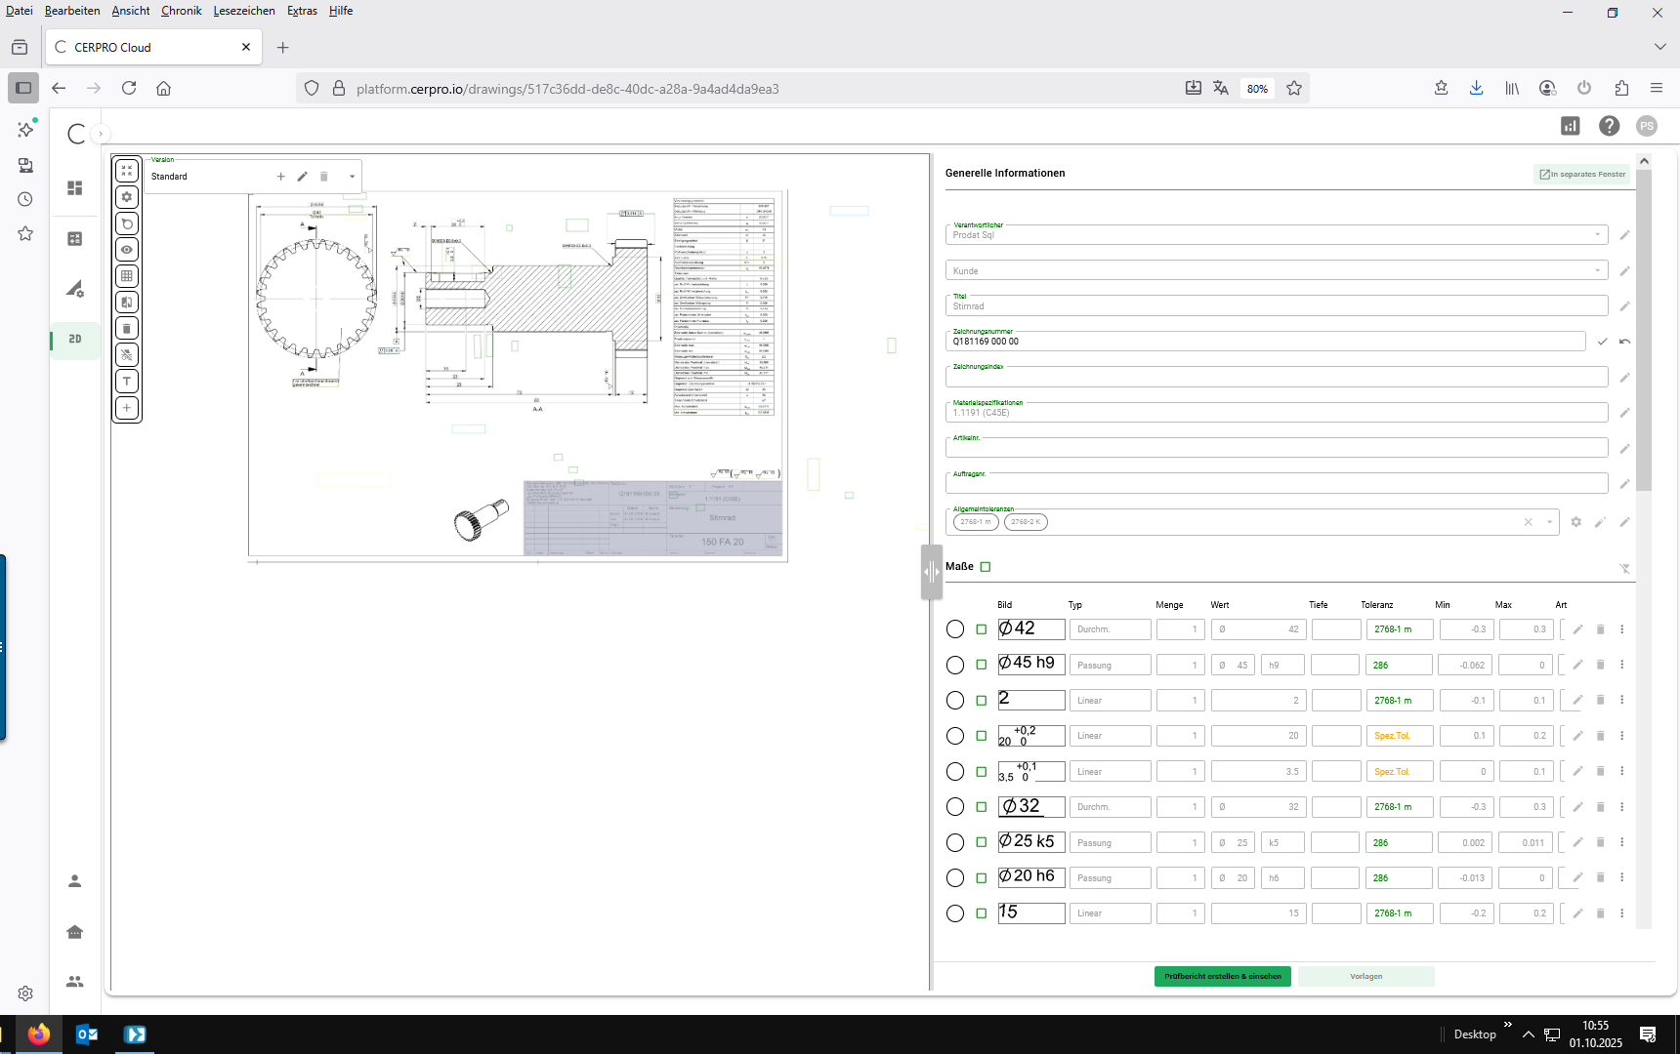Click the Vorlagen button
The image size is (1680, 1054).
[1365, 976]
